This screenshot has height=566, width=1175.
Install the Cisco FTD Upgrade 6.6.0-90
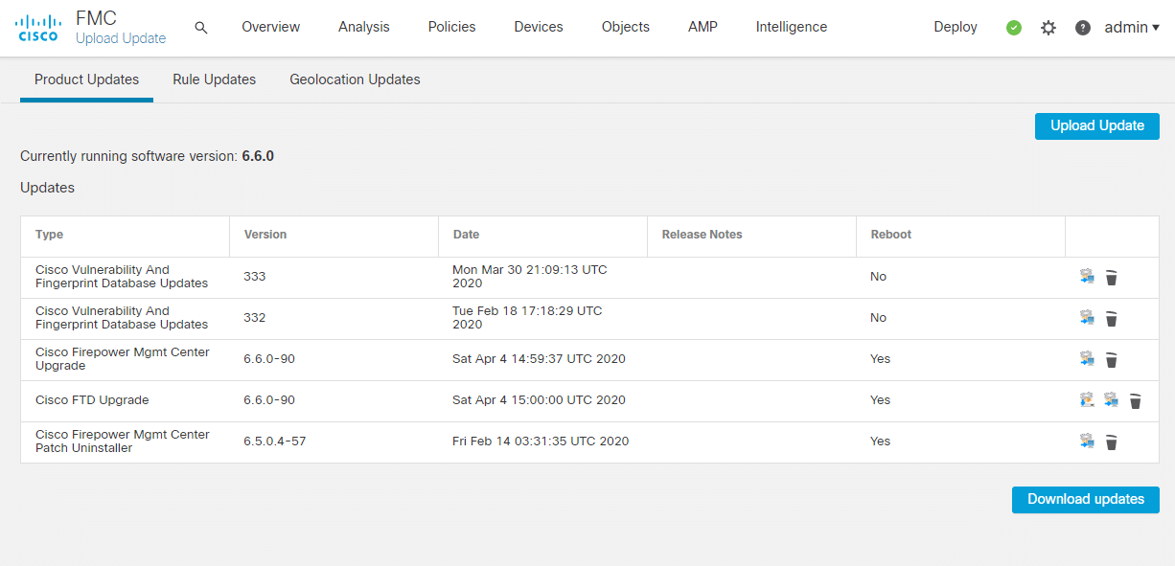pos(1111,400)
